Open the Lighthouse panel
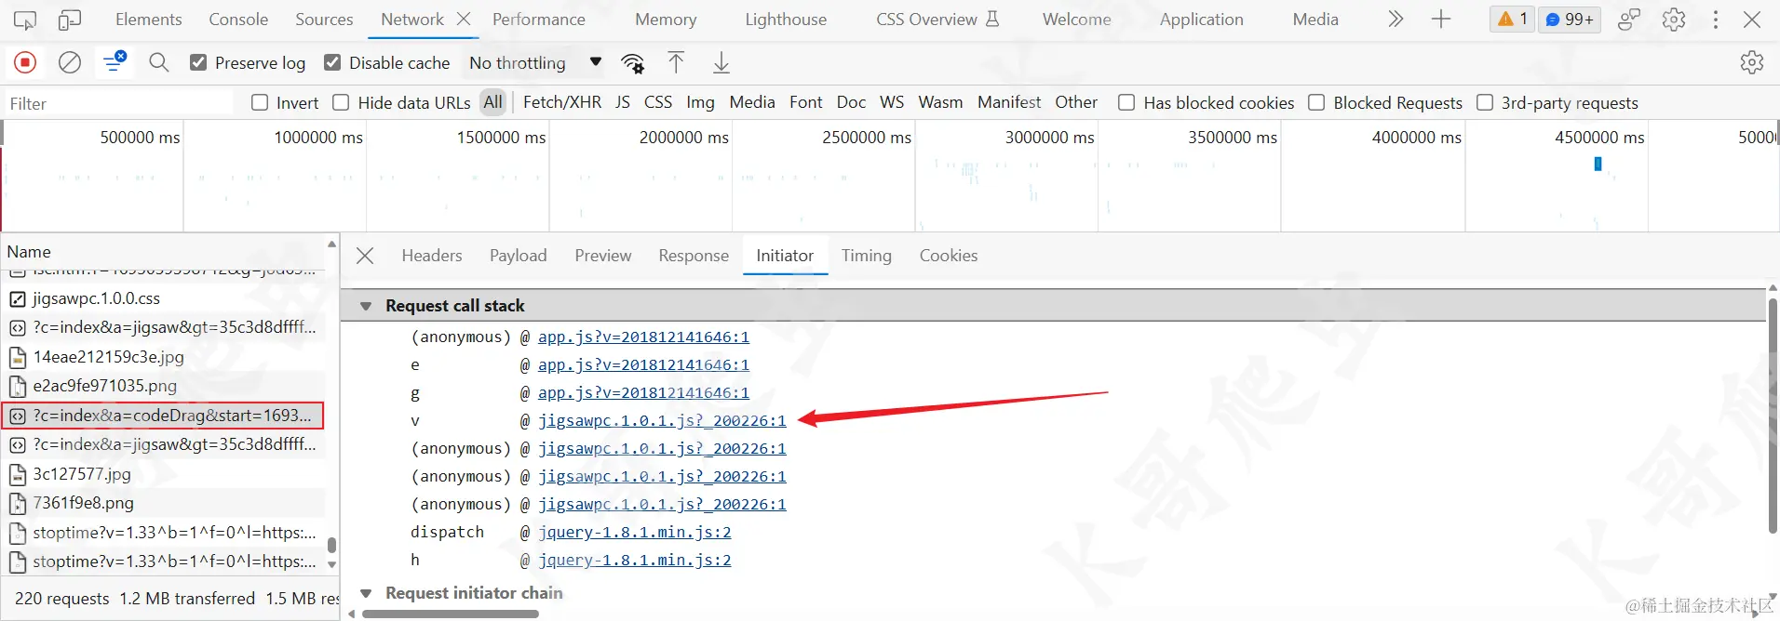This screenshot has height=621, width=1780. coord(786,20)
